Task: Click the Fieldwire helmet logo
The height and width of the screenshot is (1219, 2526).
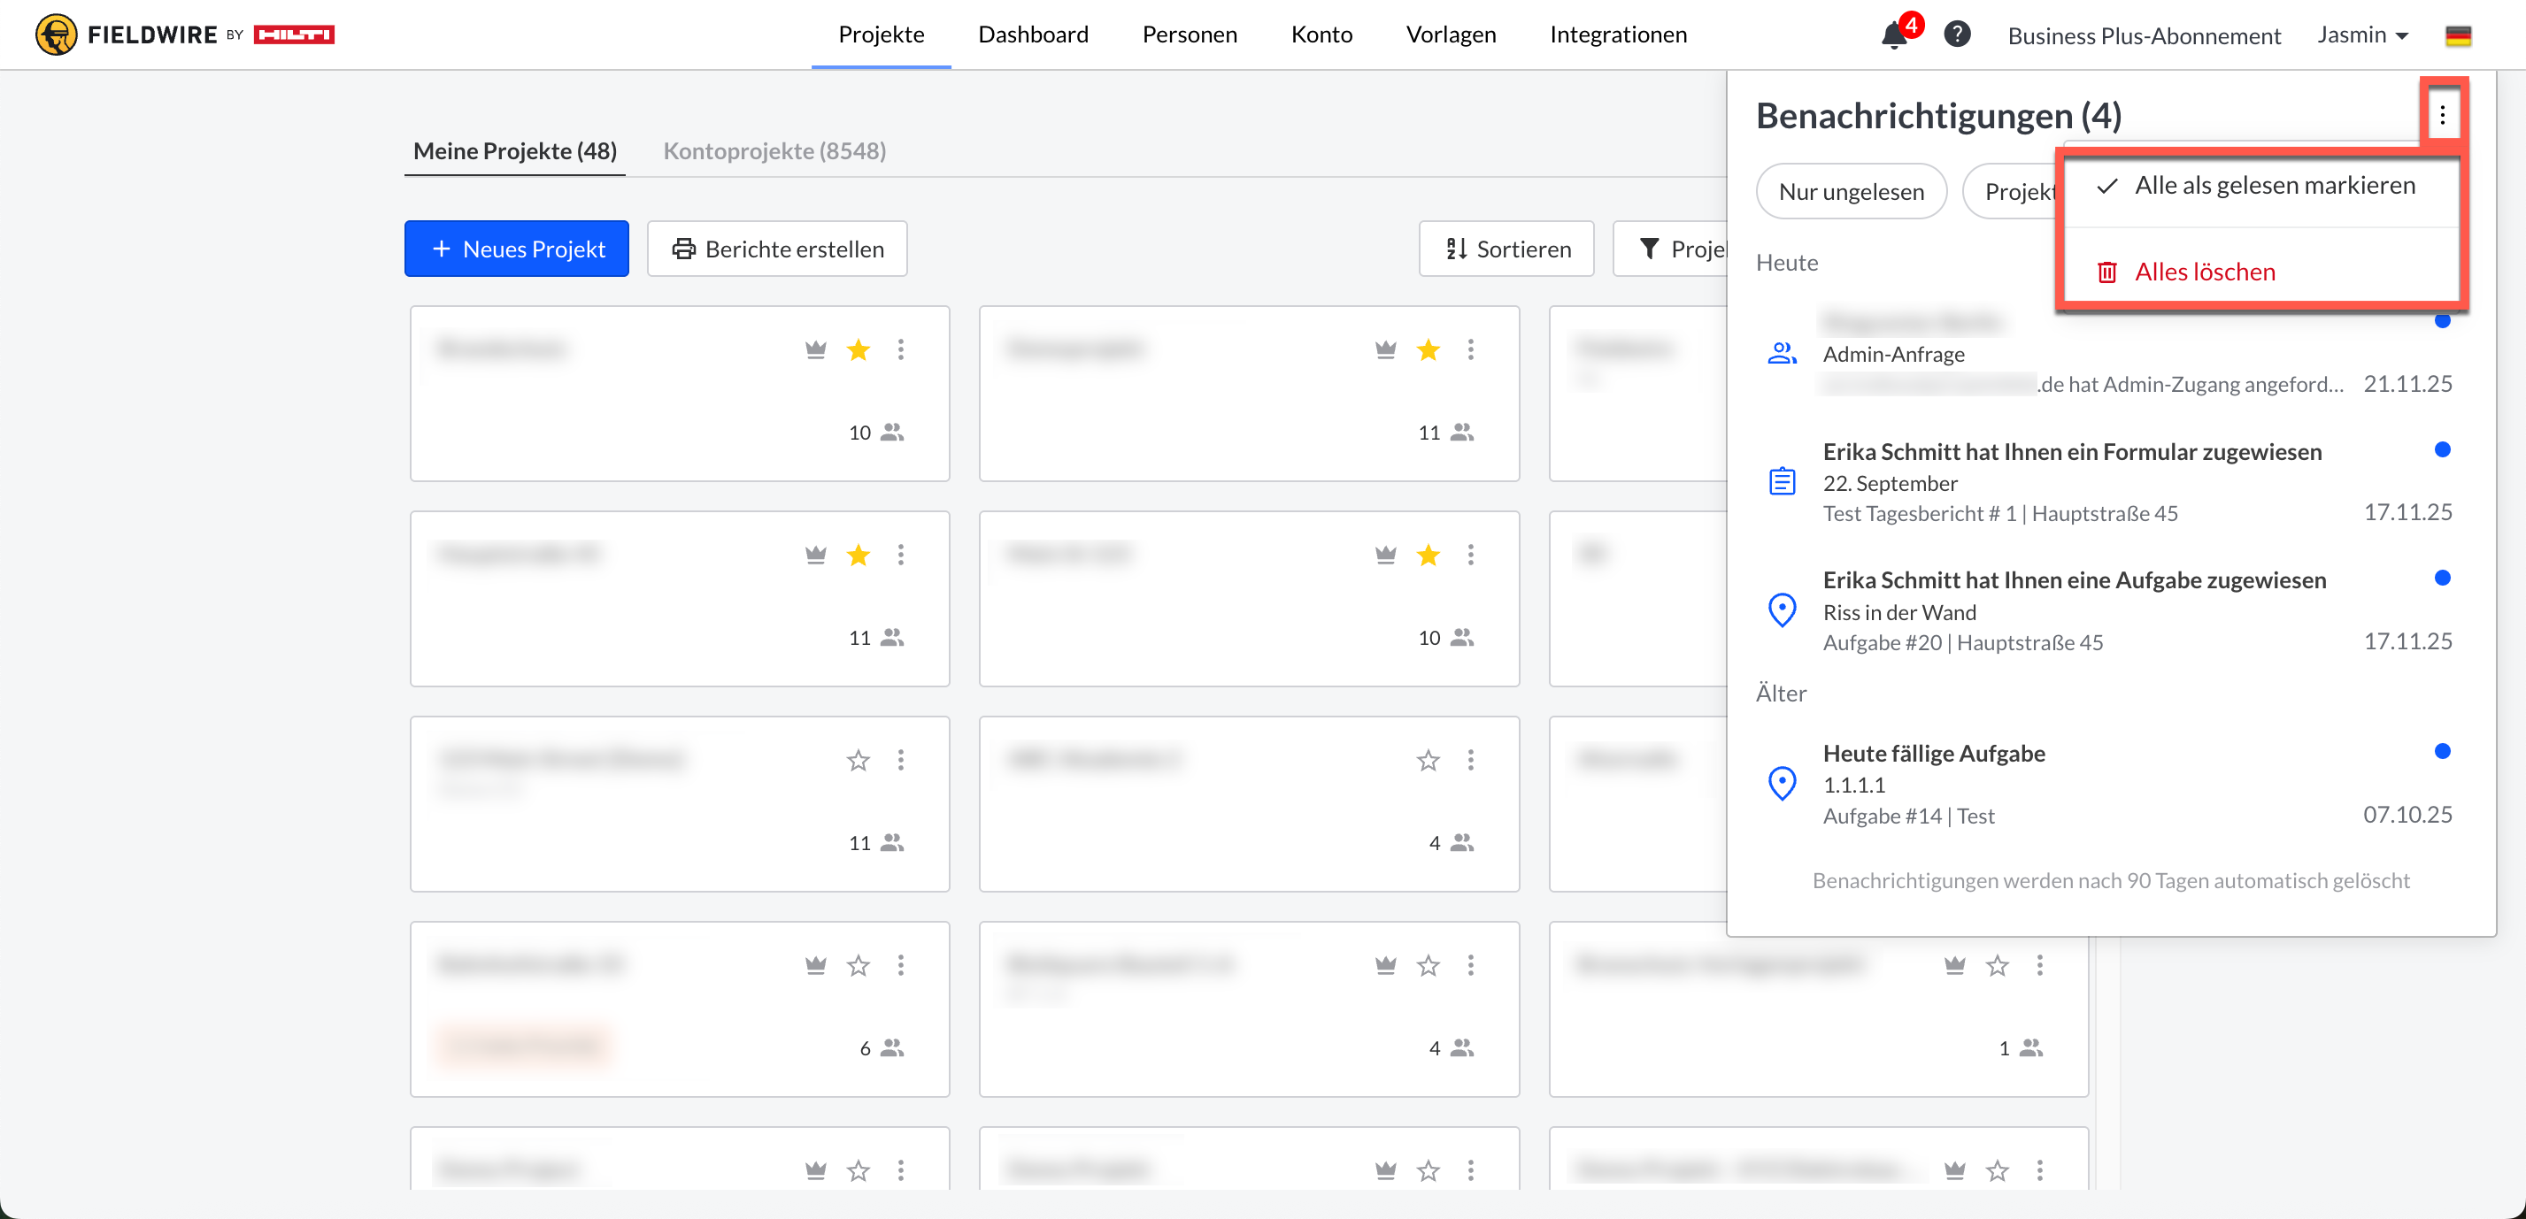Action: [x=56, y=35]
